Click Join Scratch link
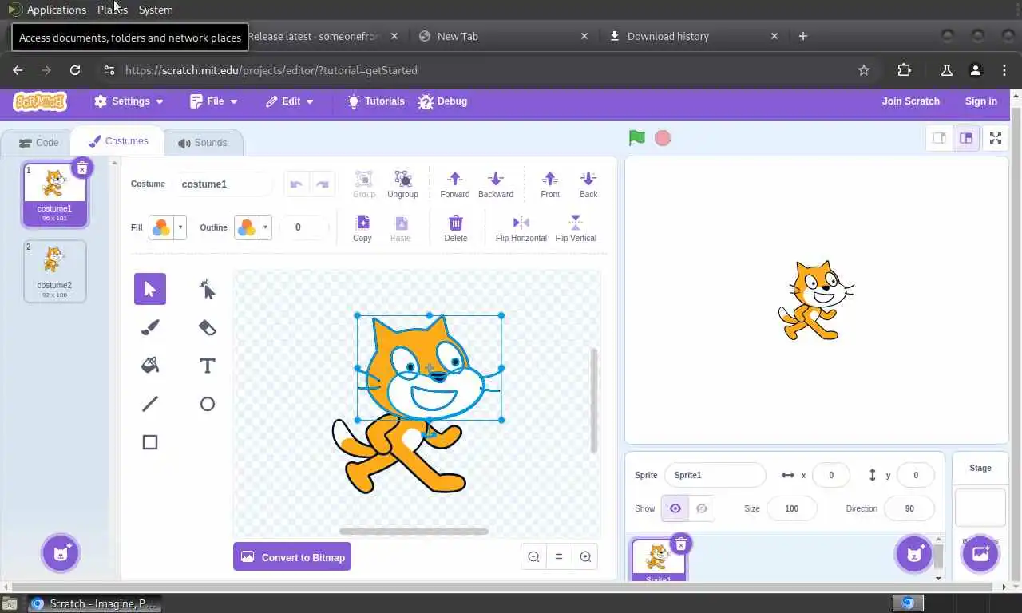This screenshot has width=1022, height=613. tap(910, 101)
